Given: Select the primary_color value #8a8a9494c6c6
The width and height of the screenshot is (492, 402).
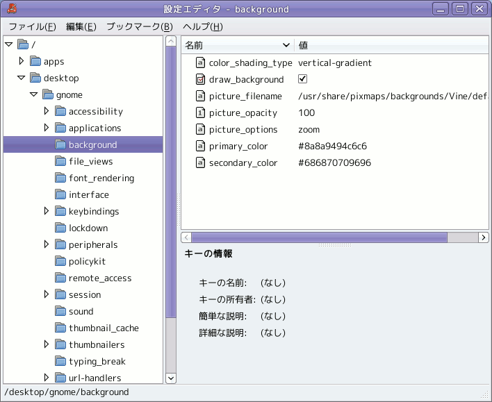Looking at the screenshot, I should [333, 146].
